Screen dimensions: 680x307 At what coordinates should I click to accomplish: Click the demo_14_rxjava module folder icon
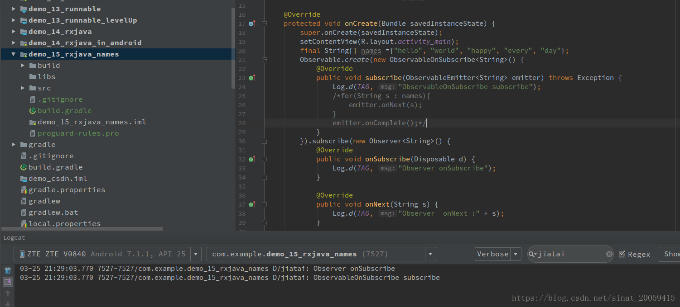(x=24, y=32)
